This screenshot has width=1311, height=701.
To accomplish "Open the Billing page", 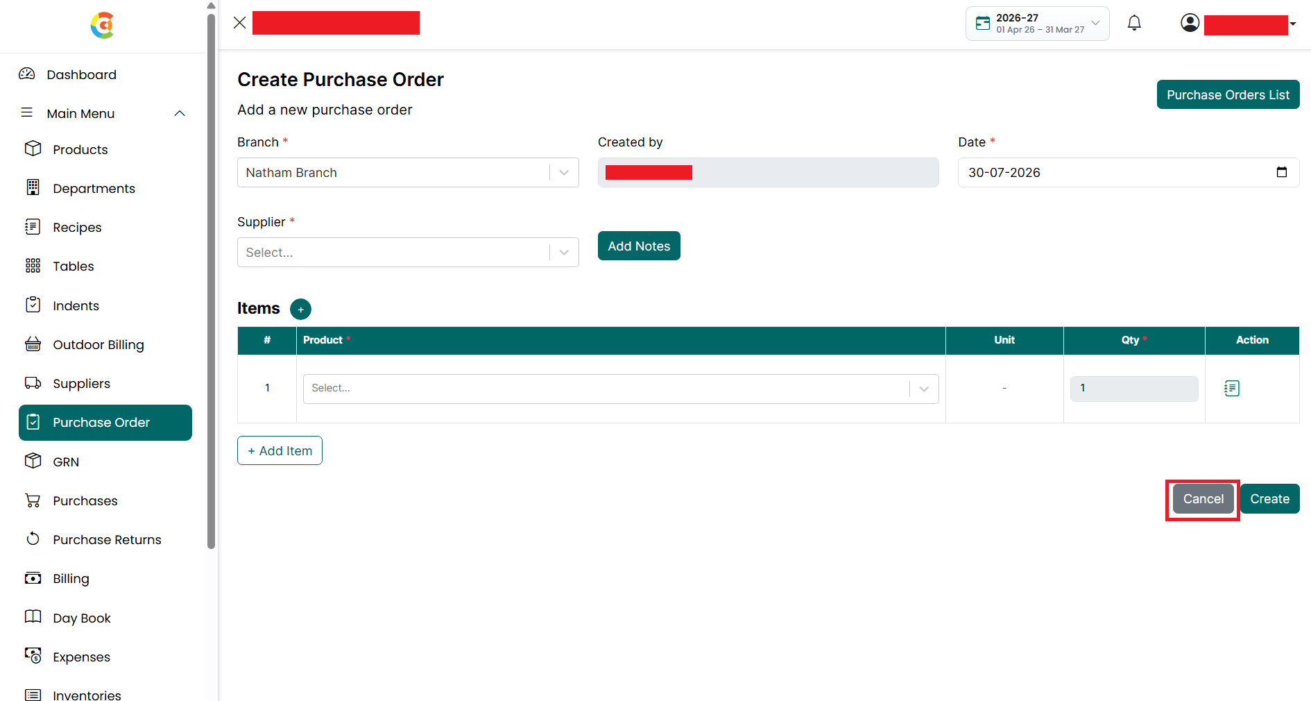I will [x=71, y=578].
